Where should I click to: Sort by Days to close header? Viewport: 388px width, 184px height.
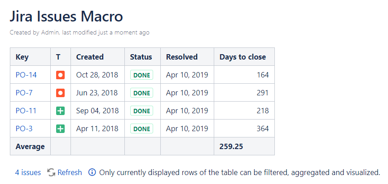point(242,57)
